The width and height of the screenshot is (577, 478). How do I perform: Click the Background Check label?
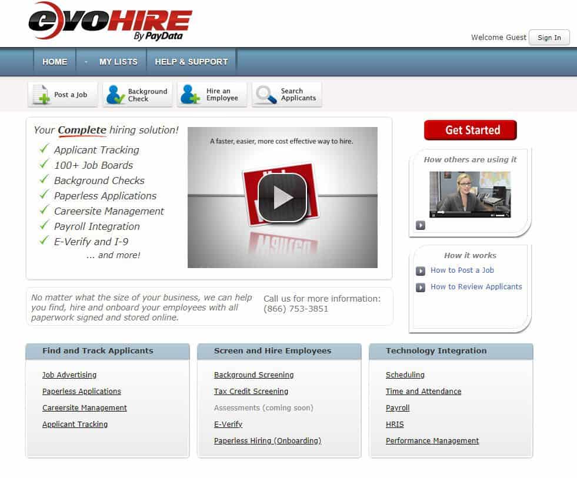click(148, 95)
